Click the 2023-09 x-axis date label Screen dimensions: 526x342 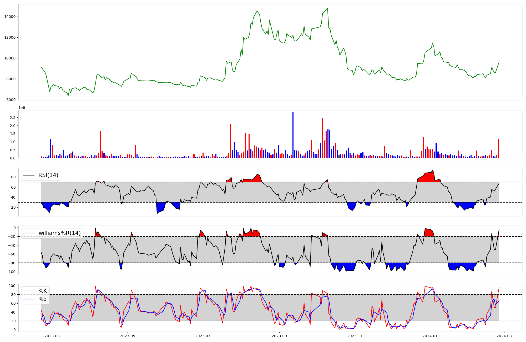click(279, 336)
